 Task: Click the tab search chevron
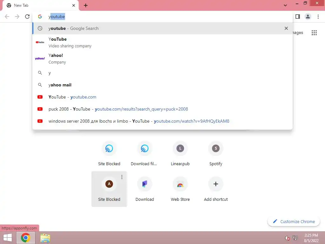click(285, 5)
